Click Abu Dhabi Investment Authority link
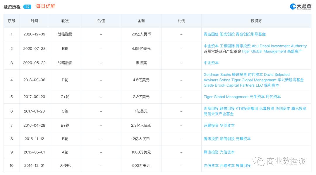Image resolution: width=316 pixels, height=175 pixels. pos(279,46)
